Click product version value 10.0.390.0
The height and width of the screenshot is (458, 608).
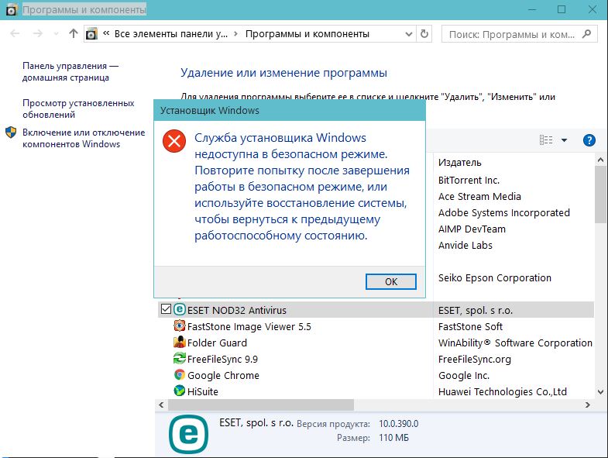click(x=399, y=423)
